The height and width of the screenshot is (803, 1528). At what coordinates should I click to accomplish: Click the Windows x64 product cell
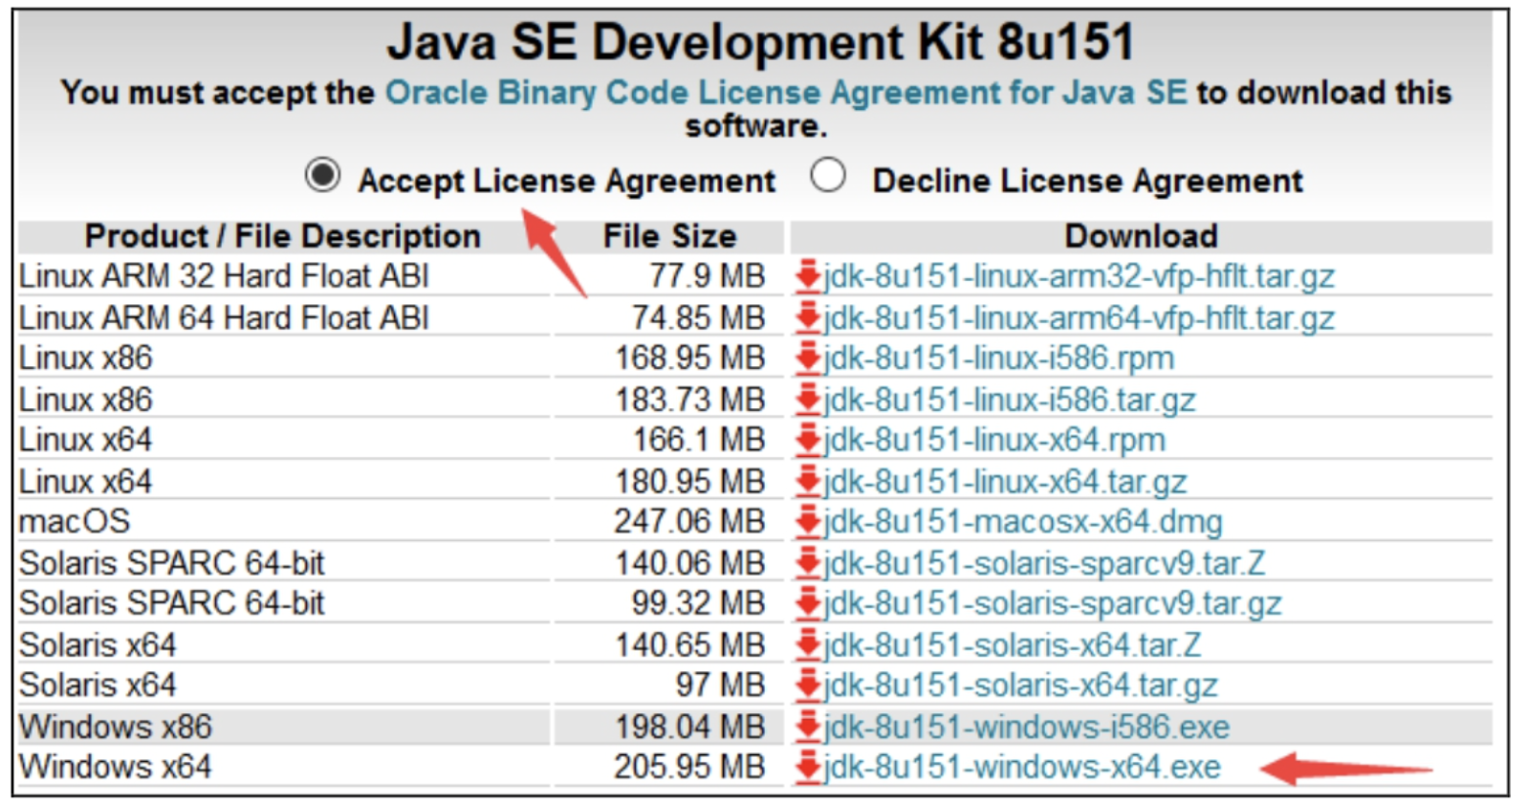[283, 768]
